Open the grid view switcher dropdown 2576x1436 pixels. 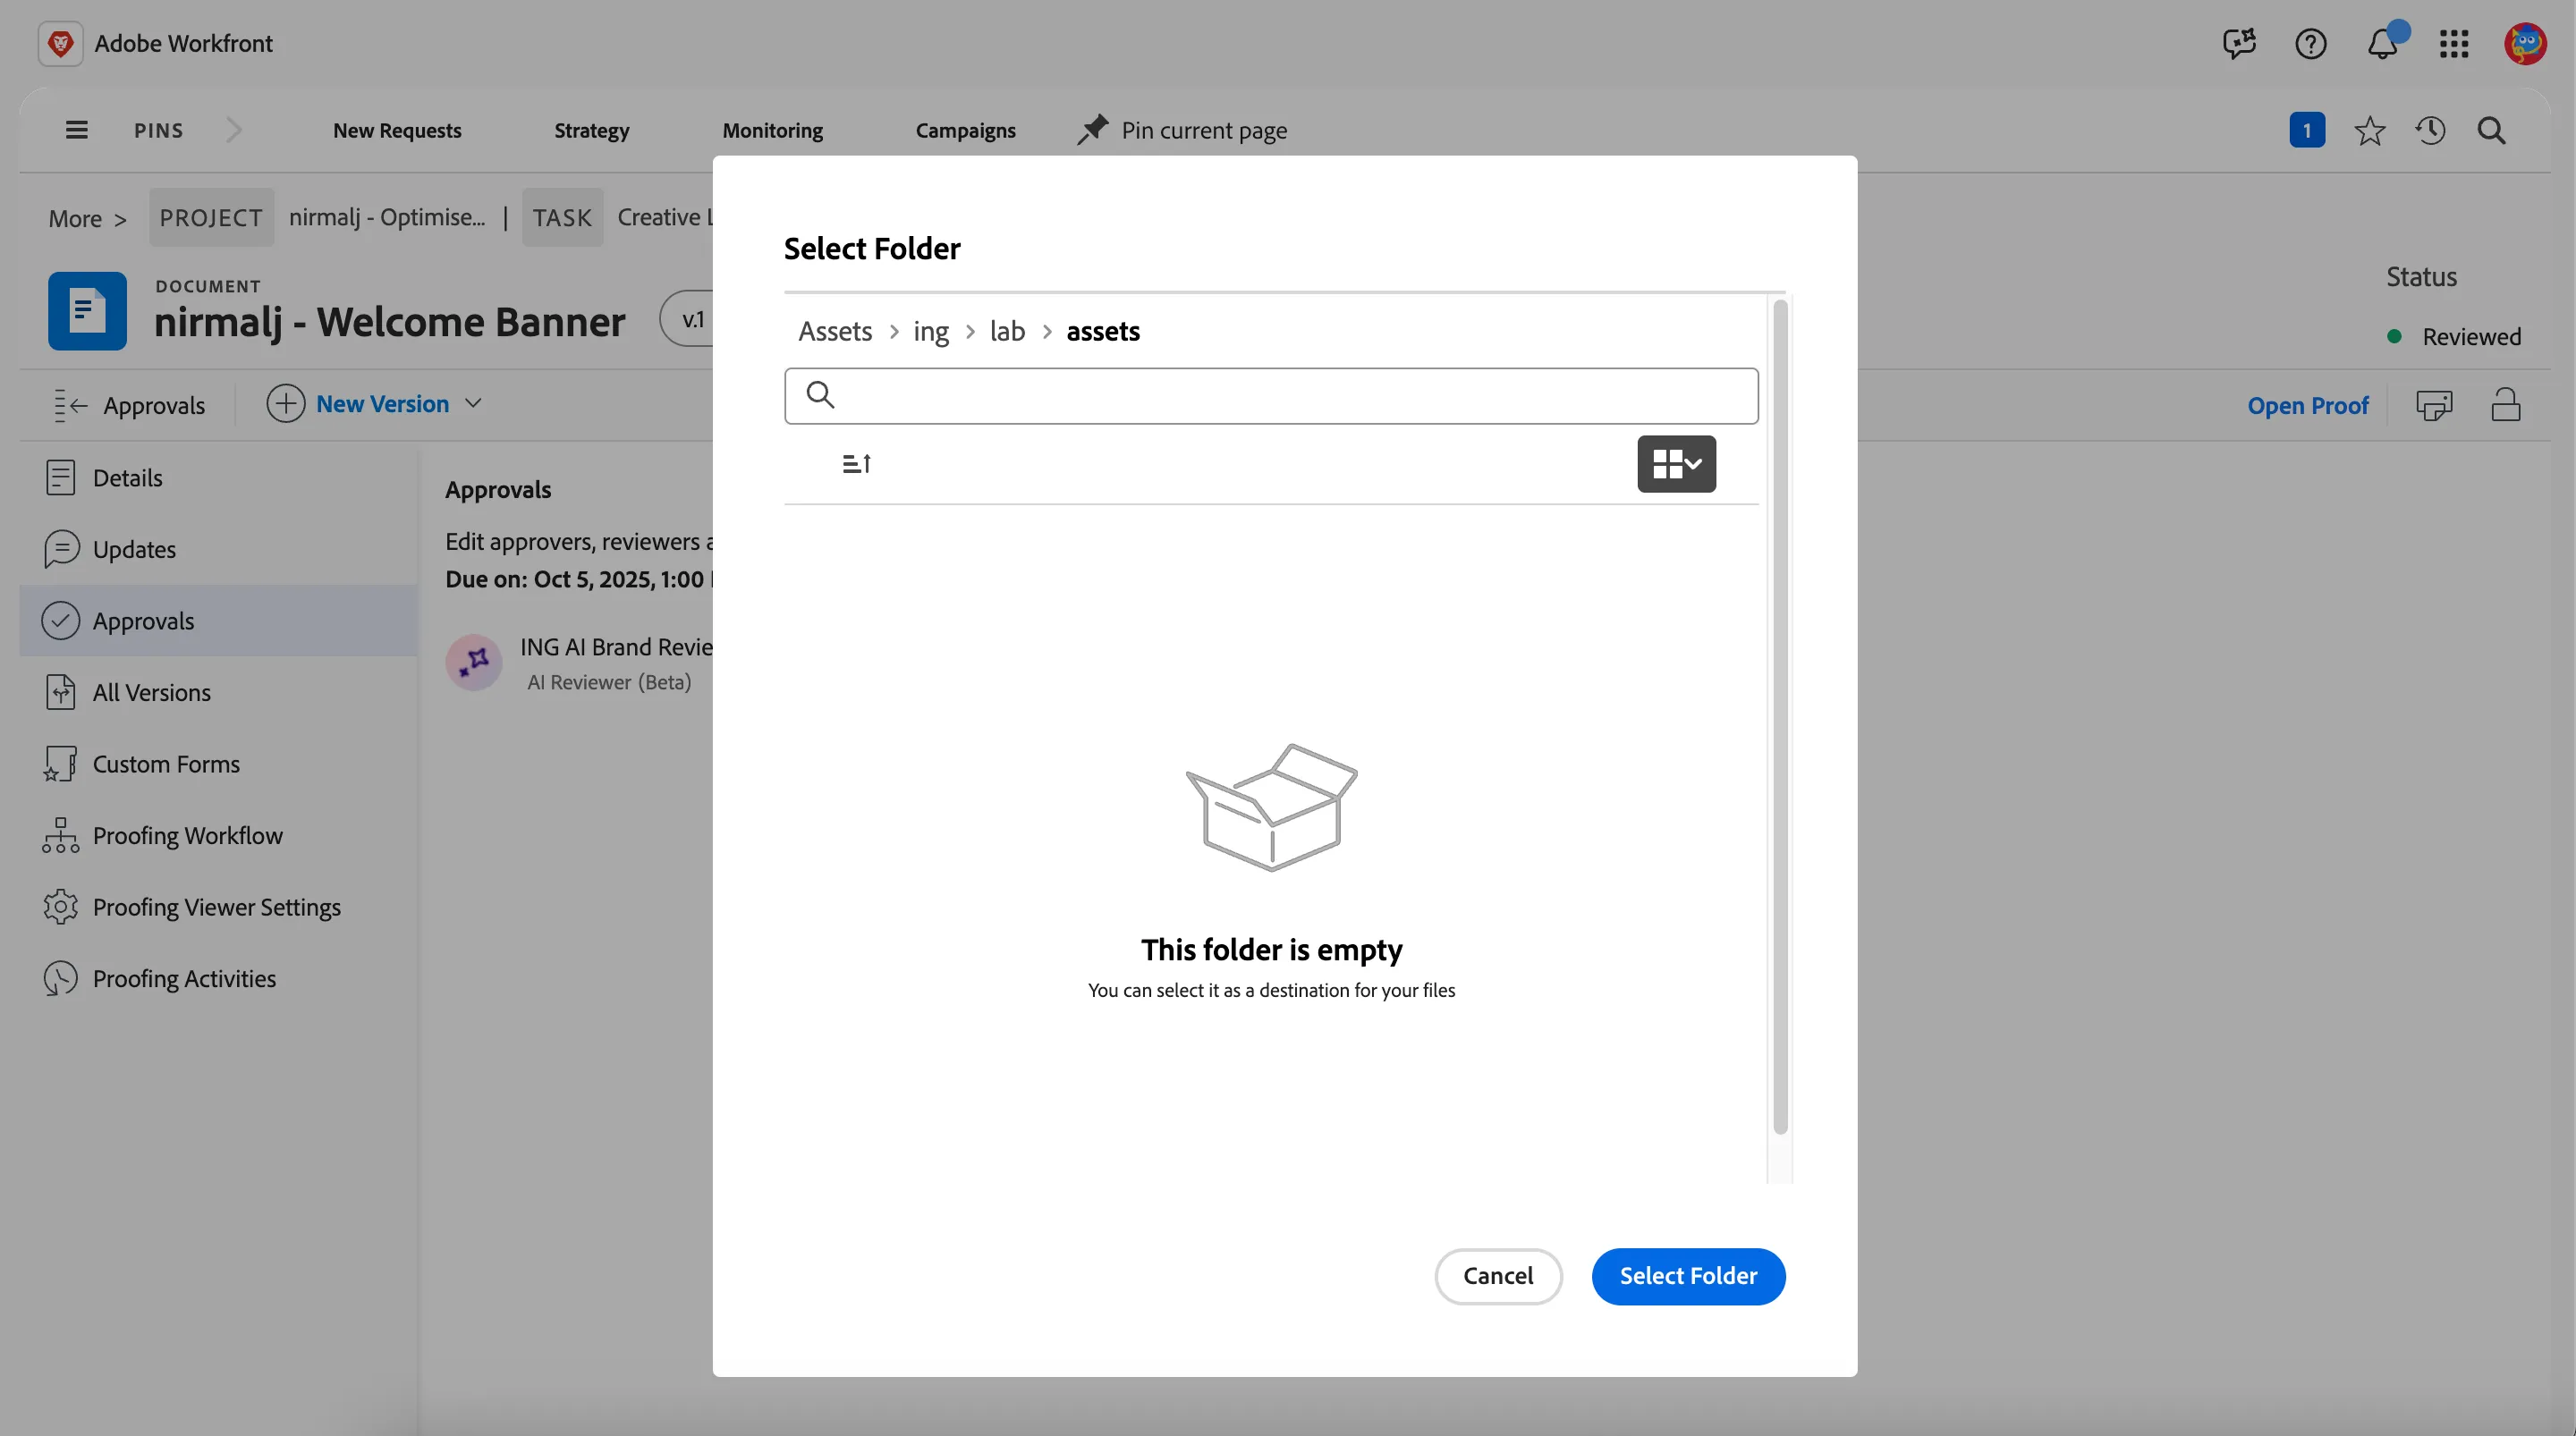coord(1676,464)
